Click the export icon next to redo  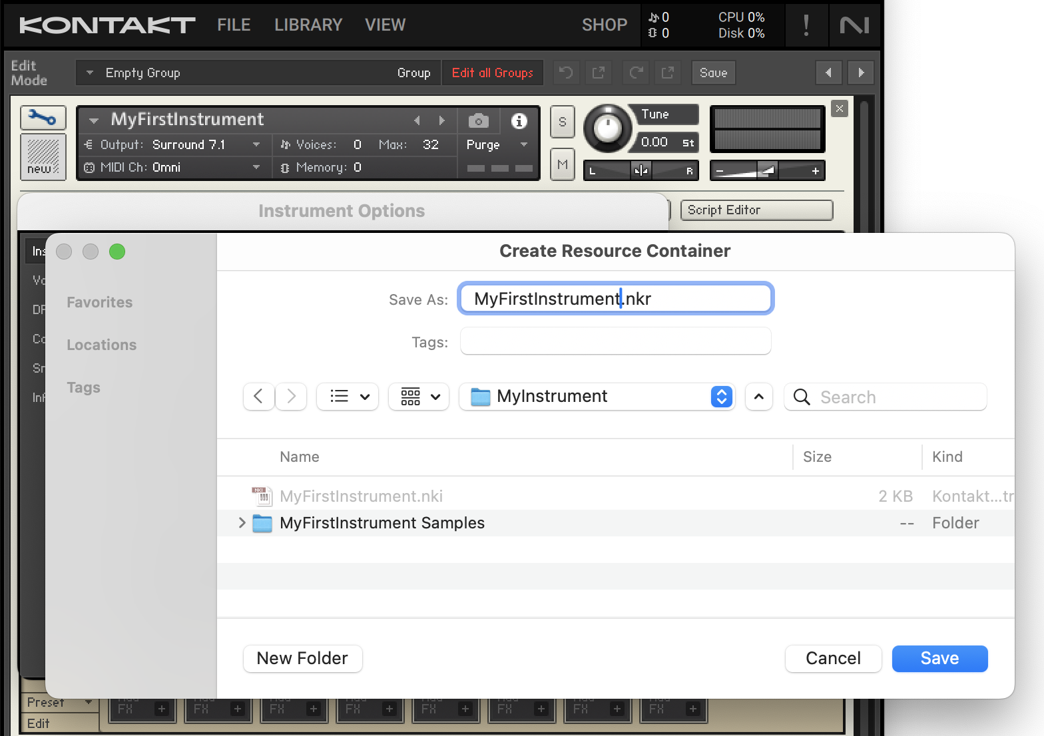pyautogui.click(x=667, y=73)
